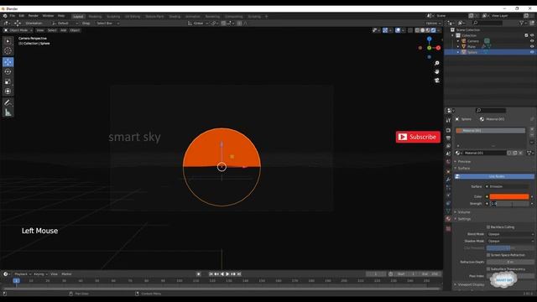Play the animation forward

coord(227,274)
